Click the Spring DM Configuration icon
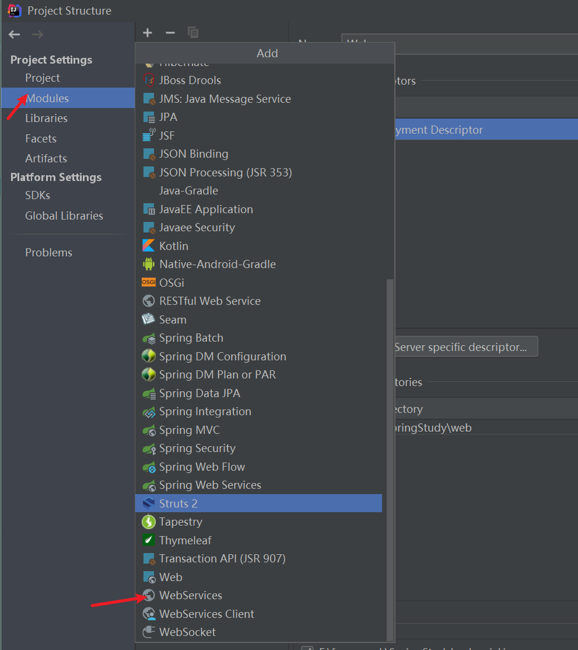Screen dimensions: 578x650 click(149, 356)
